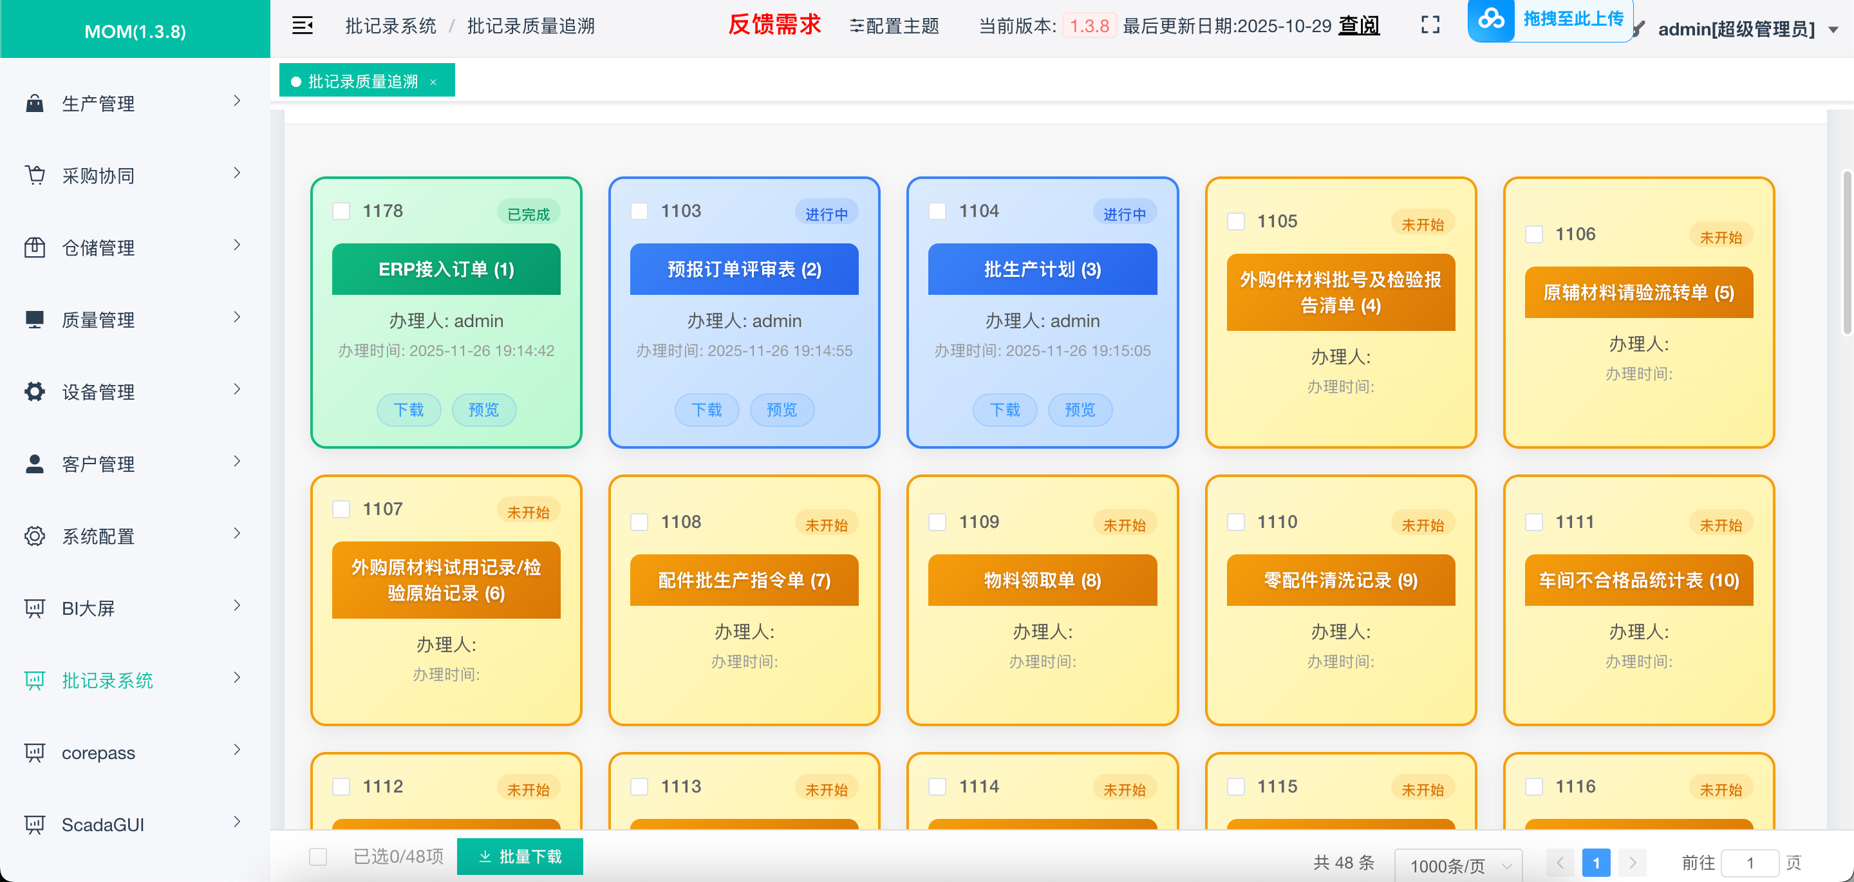Viewport: 1854px width, 882px height.
Task: Click the sidebar collapse hamburger icon
Action: tap(301, 25)
